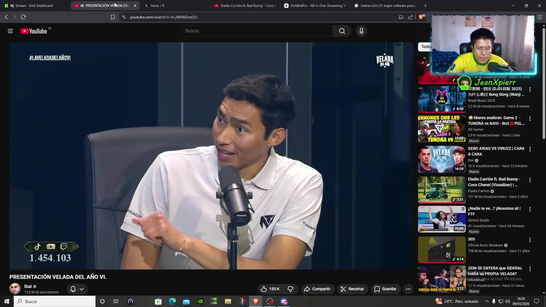The image size is (546, 307).
Task: Go back in browser history
Action: 6,17
